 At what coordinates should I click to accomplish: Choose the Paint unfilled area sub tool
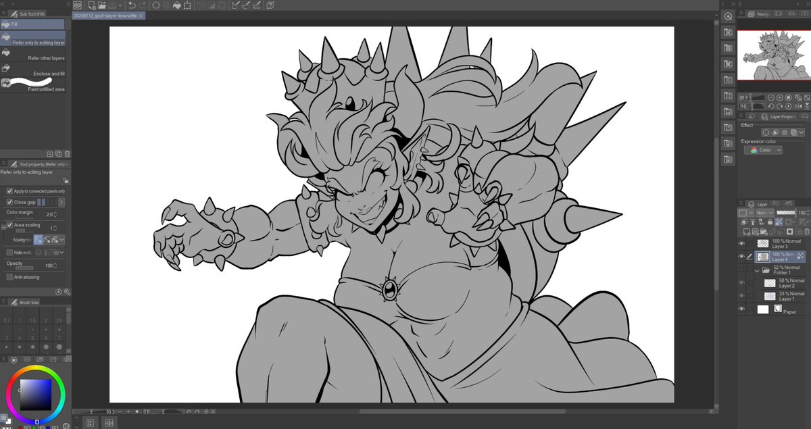coord(33,86)
